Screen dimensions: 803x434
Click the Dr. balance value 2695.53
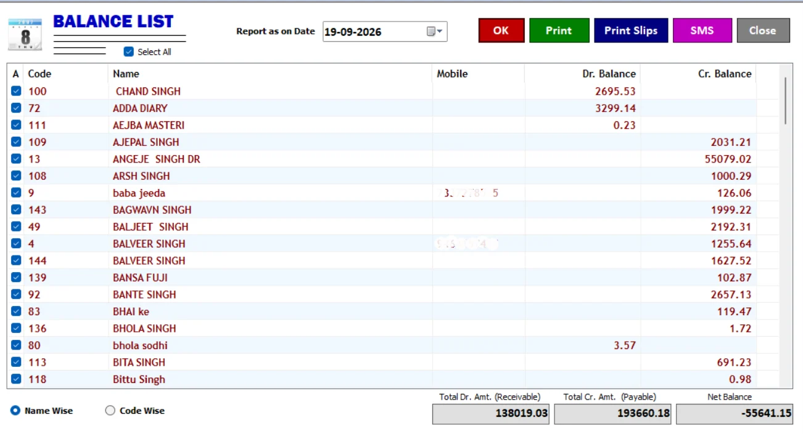[616, 91]
